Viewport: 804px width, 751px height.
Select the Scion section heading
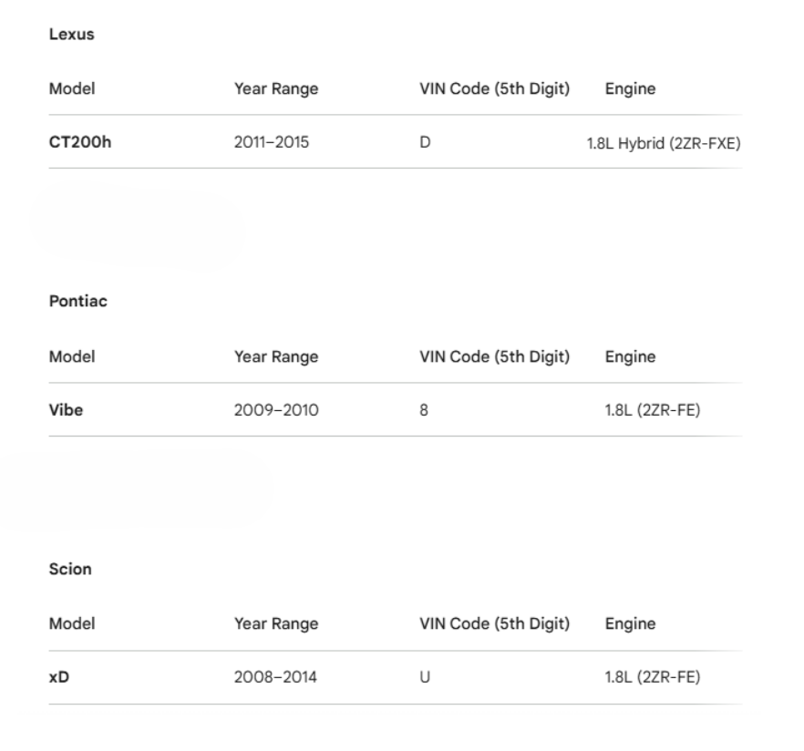click(x=70, y=569)
